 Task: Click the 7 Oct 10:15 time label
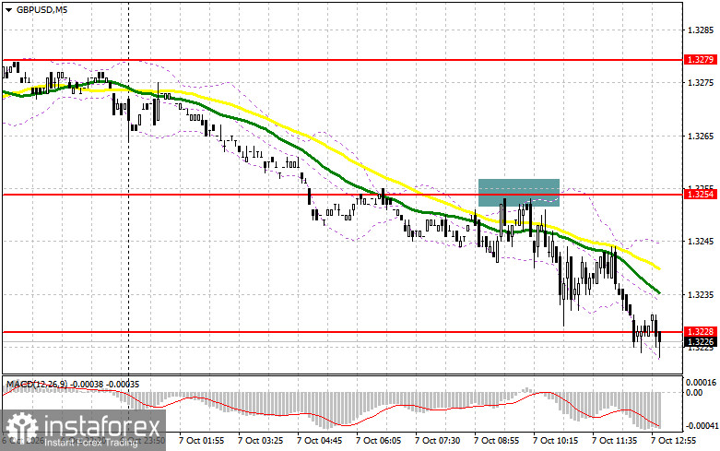point(555,441)
